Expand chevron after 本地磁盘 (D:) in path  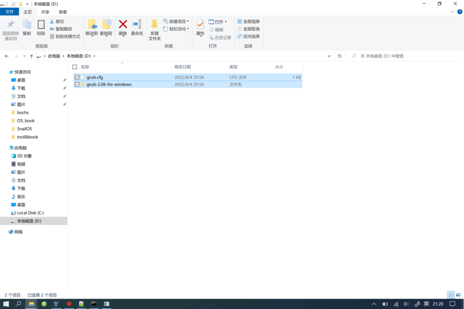click(x=94, y=56)
